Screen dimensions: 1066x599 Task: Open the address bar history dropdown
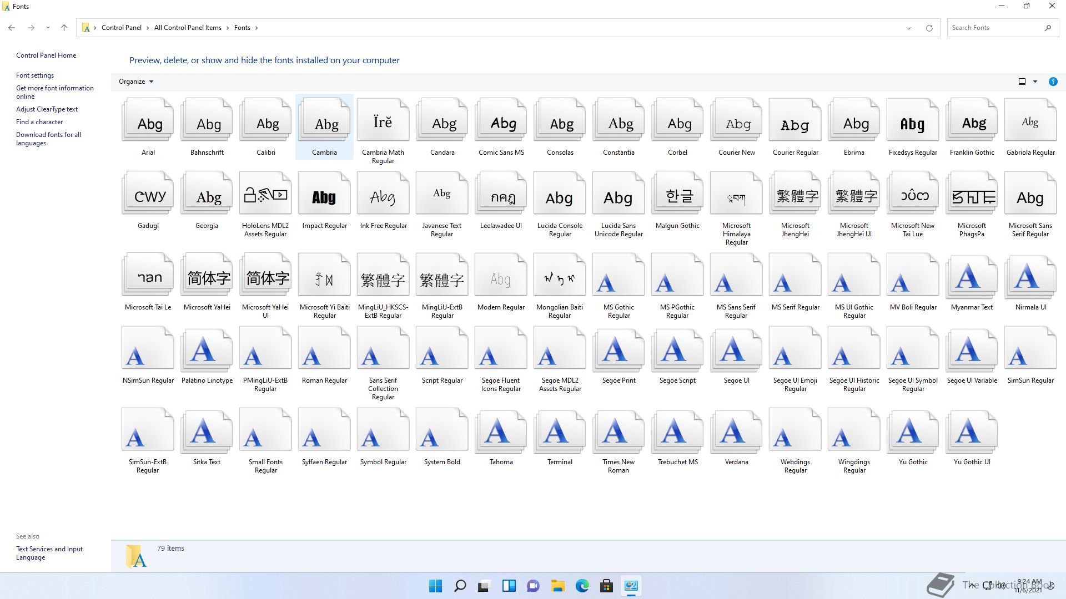908,28
